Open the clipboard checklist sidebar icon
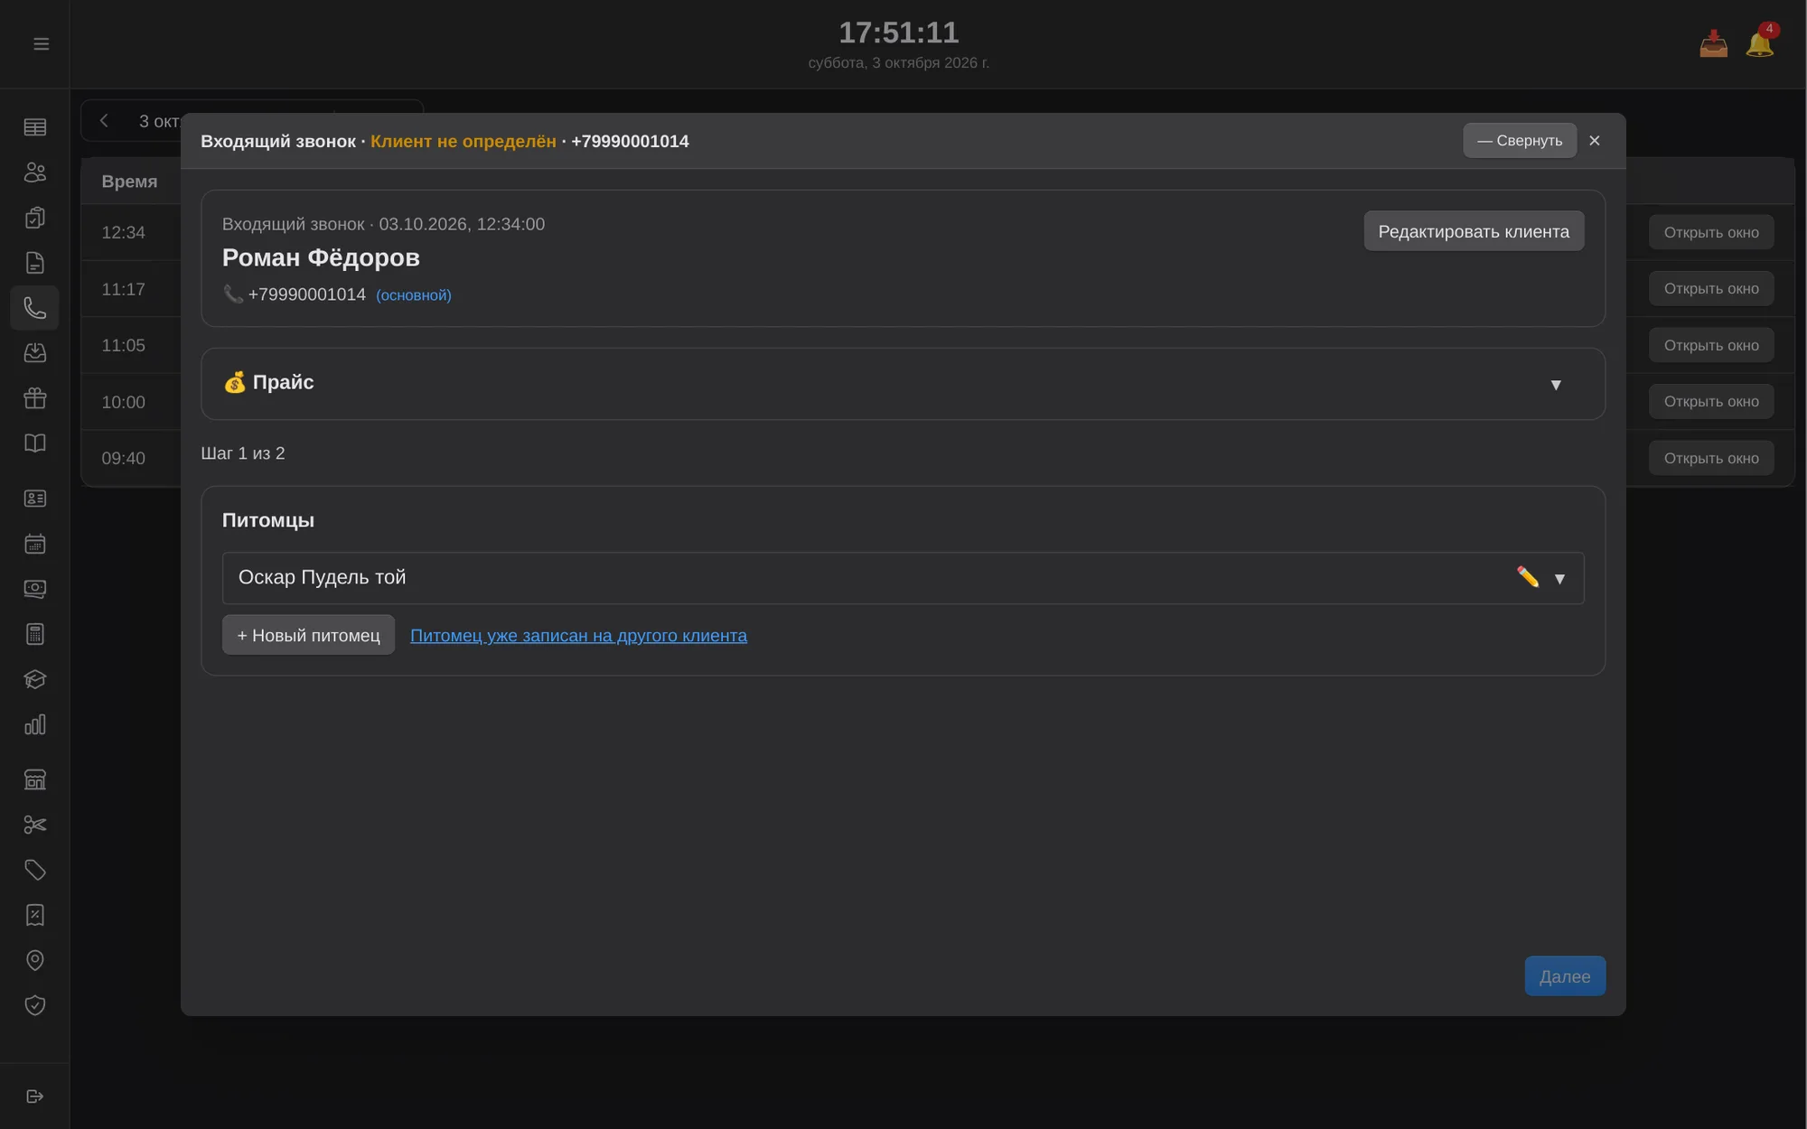The width and height of the screenshot is (1807, 1129). [34, 218]
